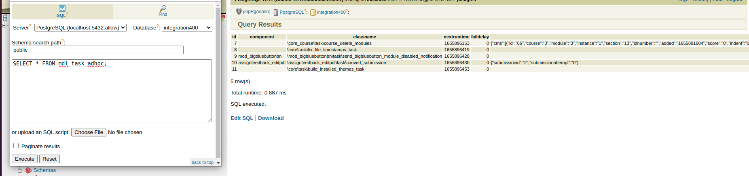The width and height of the screenshot is (749, 176).
Task: Click the Total runtime: 0.887 ms text
Action: click(258, 93)
